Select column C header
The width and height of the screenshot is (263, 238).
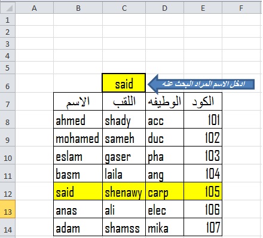pos(124,8)
